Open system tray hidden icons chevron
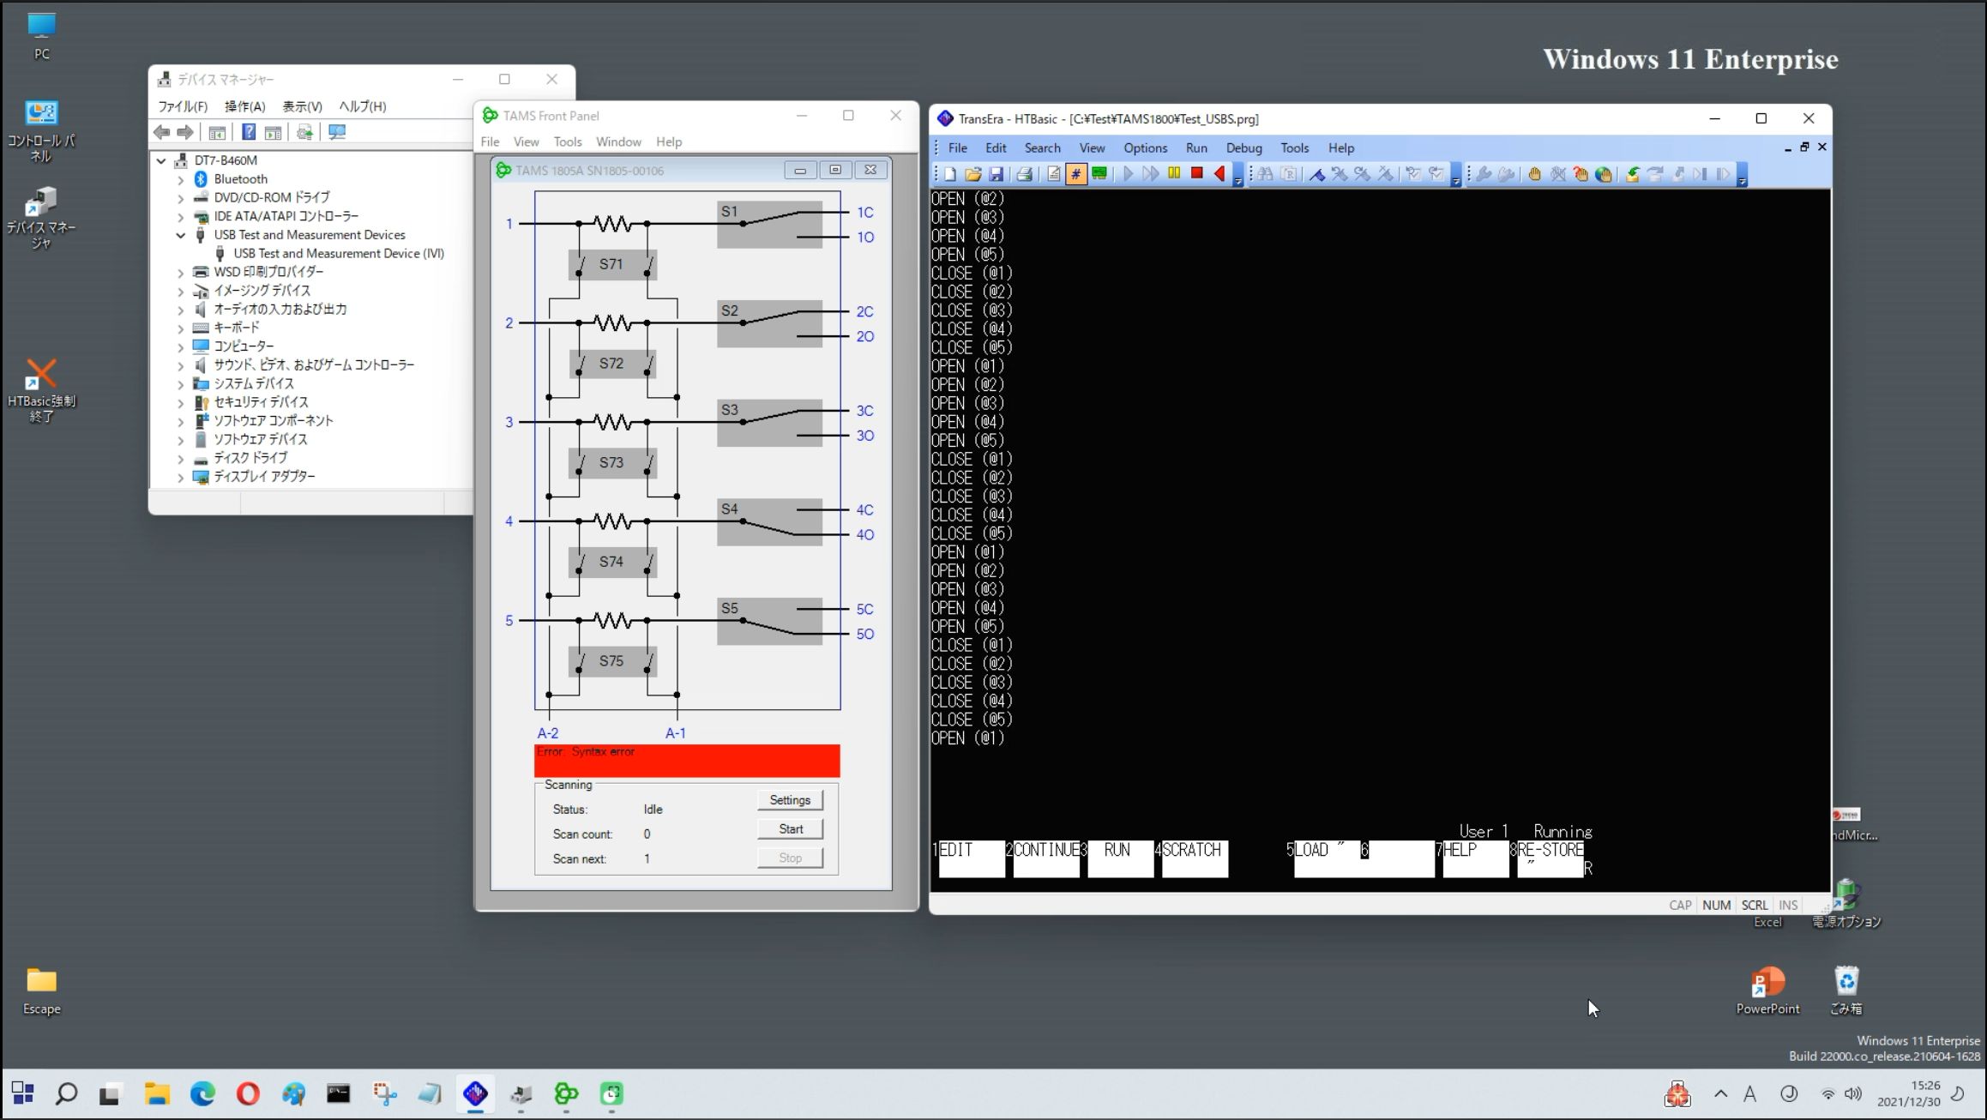Viewport: 1987px width, 1120px height. click(1720, 1093)
